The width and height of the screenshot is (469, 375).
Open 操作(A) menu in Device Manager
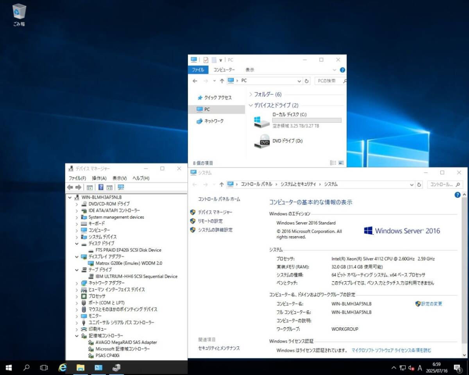click(x=99, y=178)
